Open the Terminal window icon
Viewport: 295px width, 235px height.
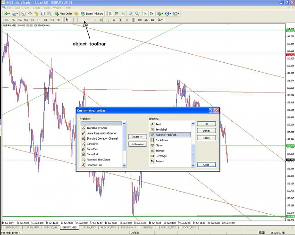coord(42,14)
